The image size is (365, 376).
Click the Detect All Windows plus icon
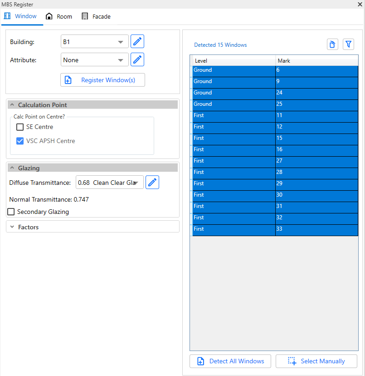(x=200, y=361)
